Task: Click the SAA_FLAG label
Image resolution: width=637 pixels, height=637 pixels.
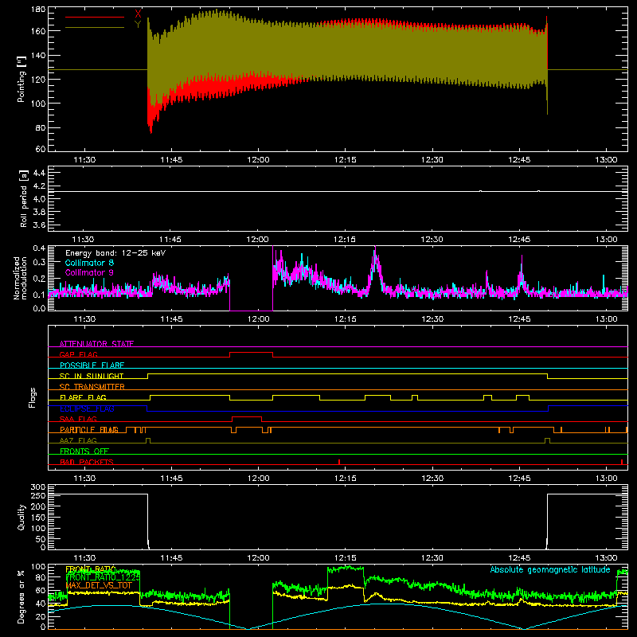Action: 78,419
